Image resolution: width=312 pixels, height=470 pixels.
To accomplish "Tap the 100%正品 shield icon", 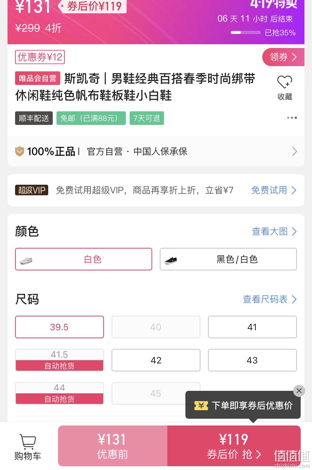I will [x=20, y=151].
